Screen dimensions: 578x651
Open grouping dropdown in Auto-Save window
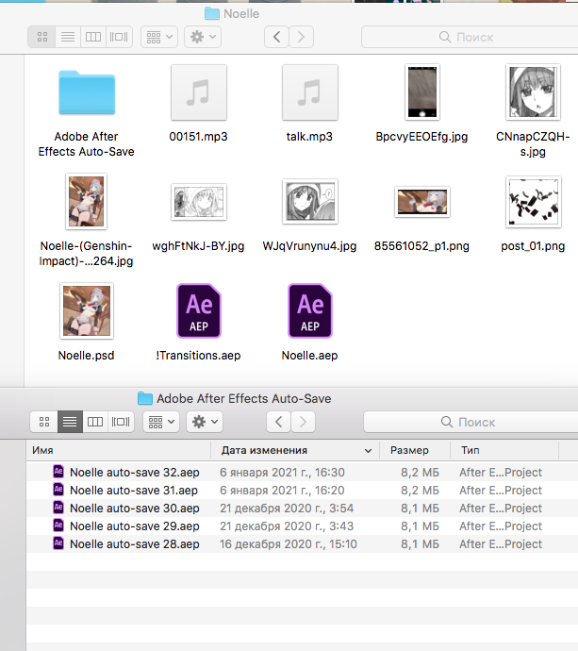[x=161, y=422]
